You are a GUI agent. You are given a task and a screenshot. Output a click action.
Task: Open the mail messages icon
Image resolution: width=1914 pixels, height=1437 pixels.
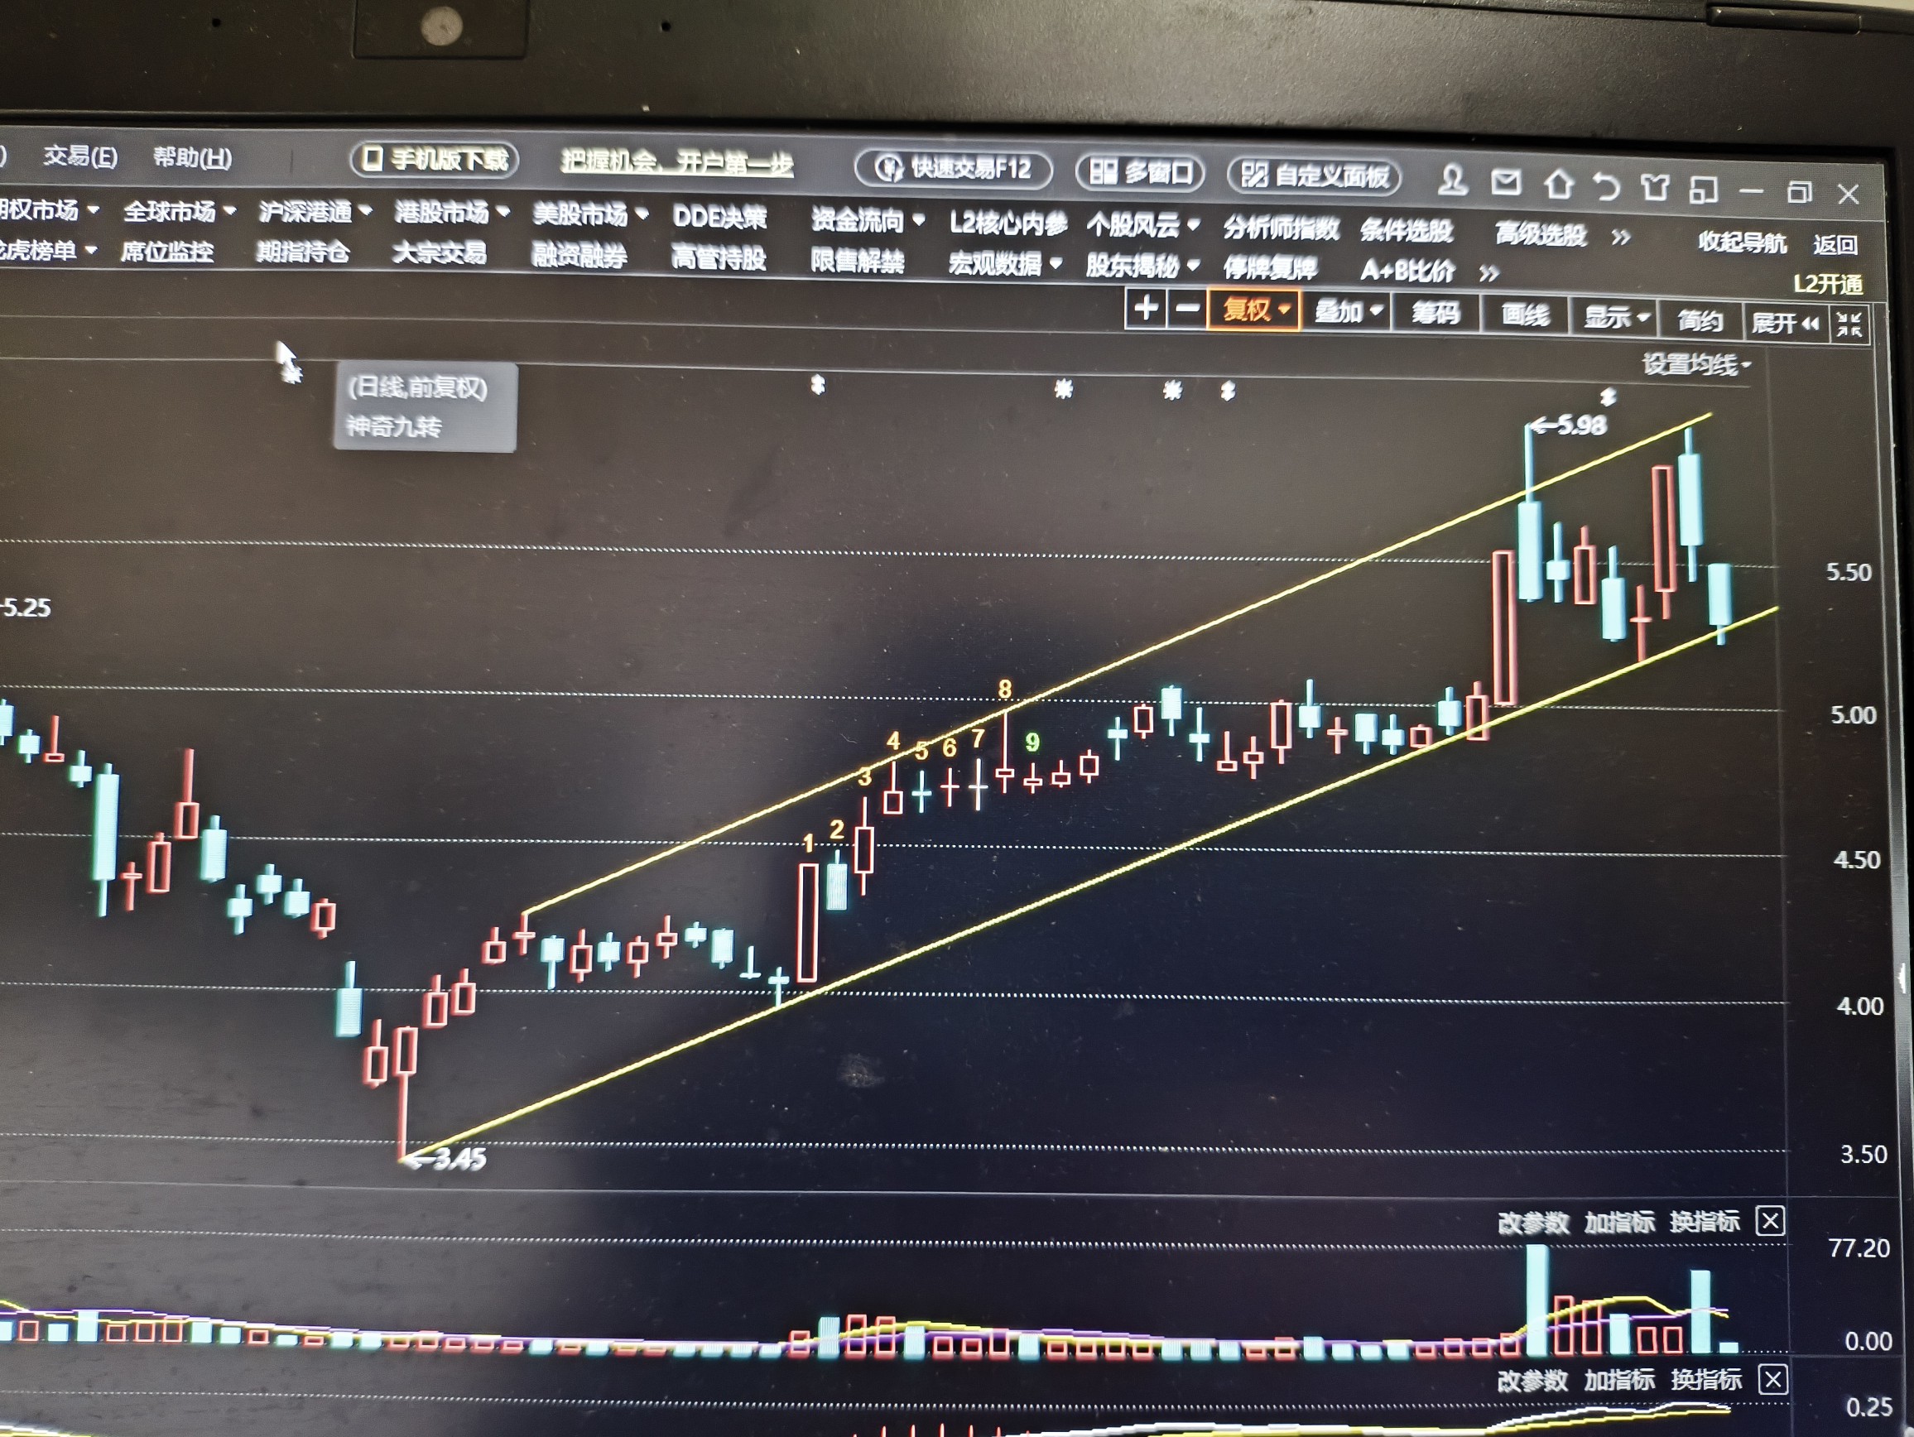(1506, 183)
